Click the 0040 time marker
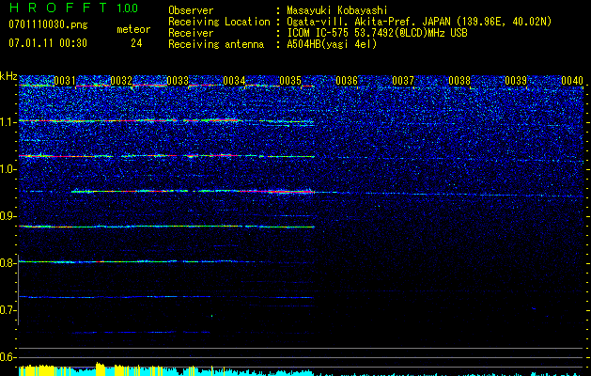Viewport: 591px width, 376px height. pos(572,81)
